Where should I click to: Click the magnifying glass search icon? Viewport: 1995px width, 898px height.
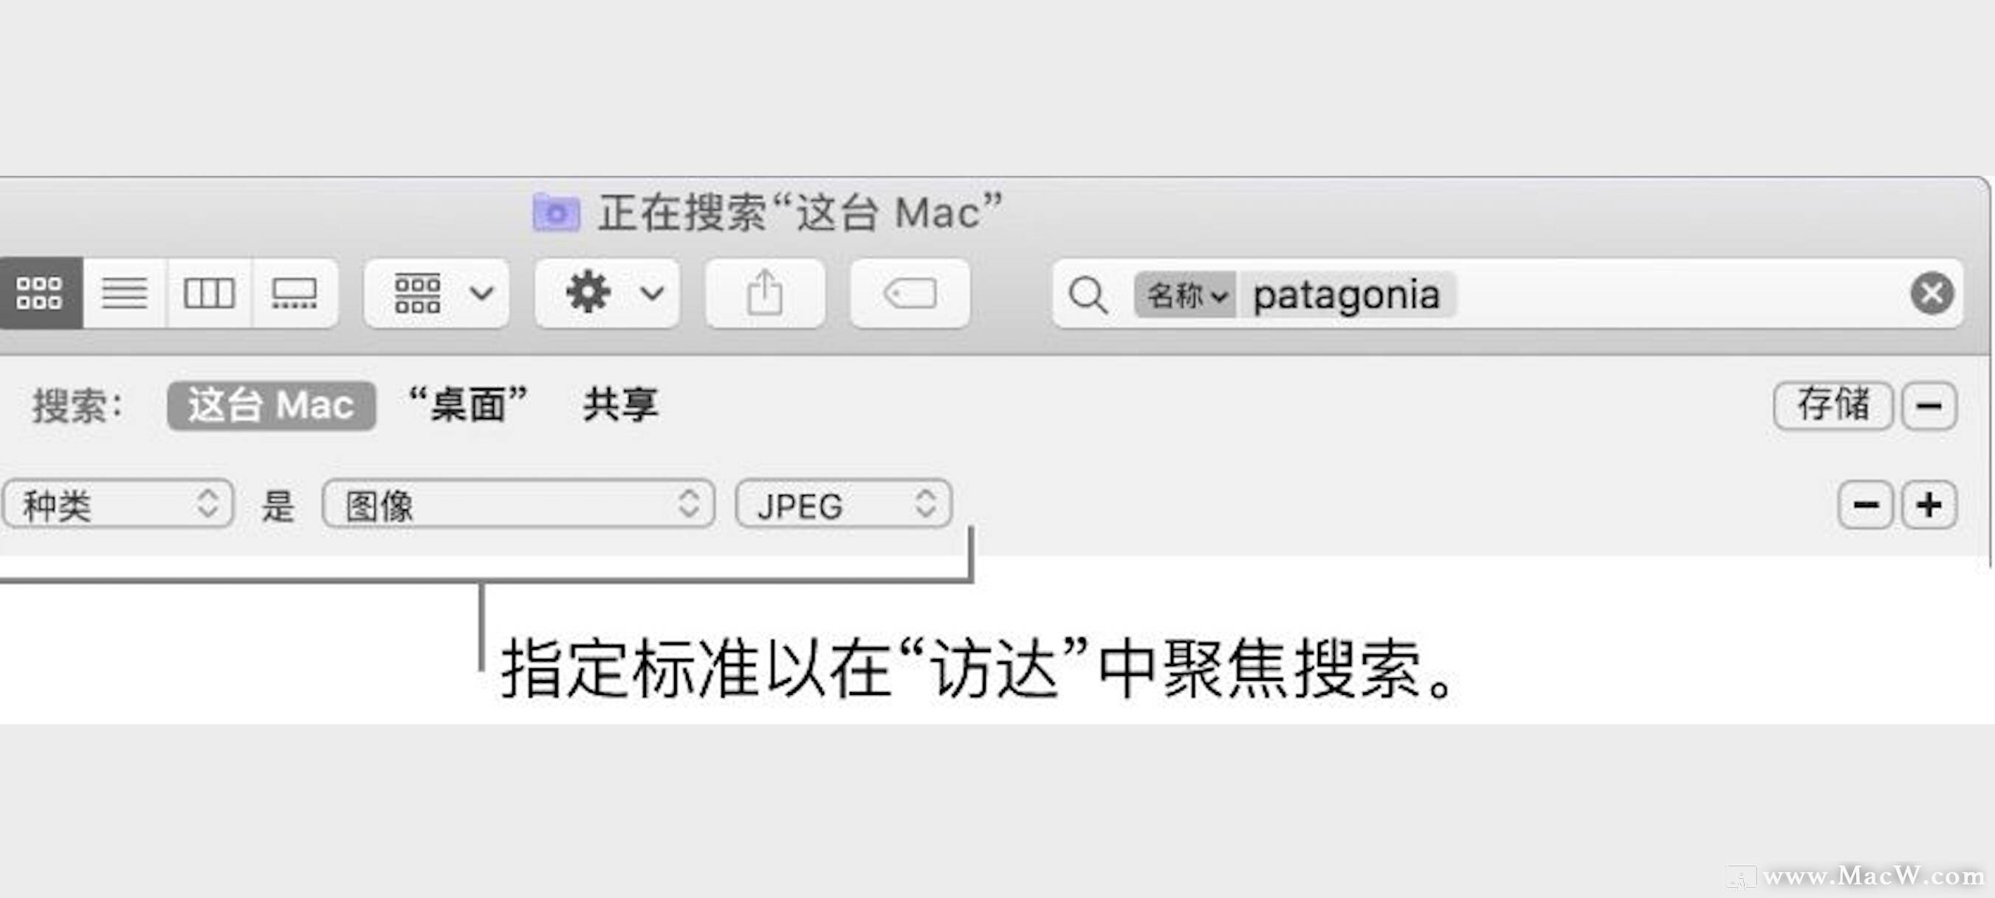(x=1088, y=295)
